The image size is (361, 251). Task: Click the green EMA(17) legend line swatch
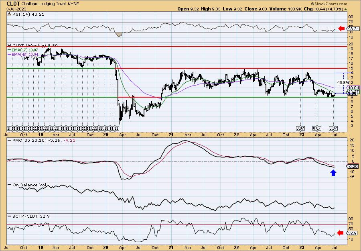(9, 50)
